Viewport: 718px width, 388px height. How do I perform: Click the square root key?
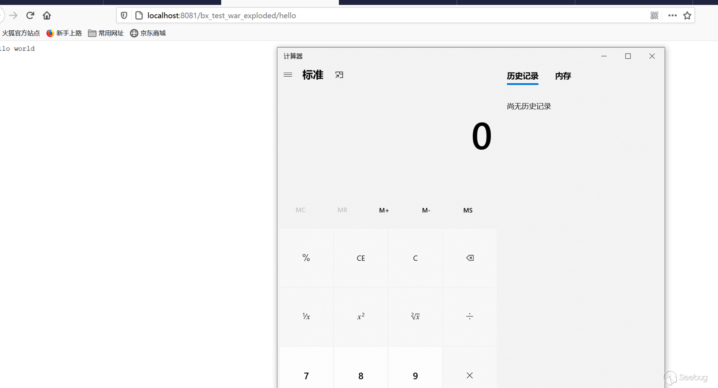click(x=415, y=317)
